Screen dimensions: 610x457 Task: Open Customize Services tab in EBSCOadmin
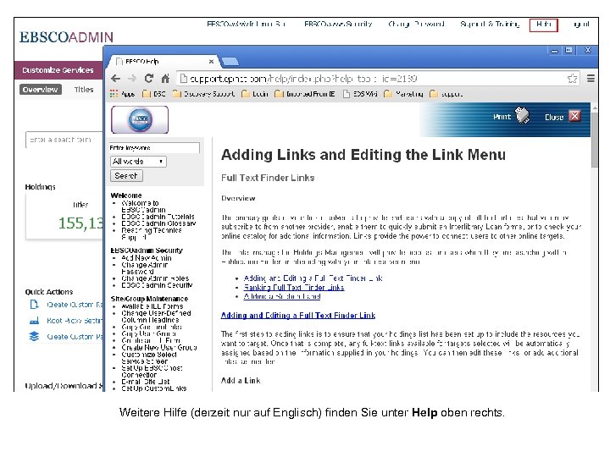[x=58, y=70]
